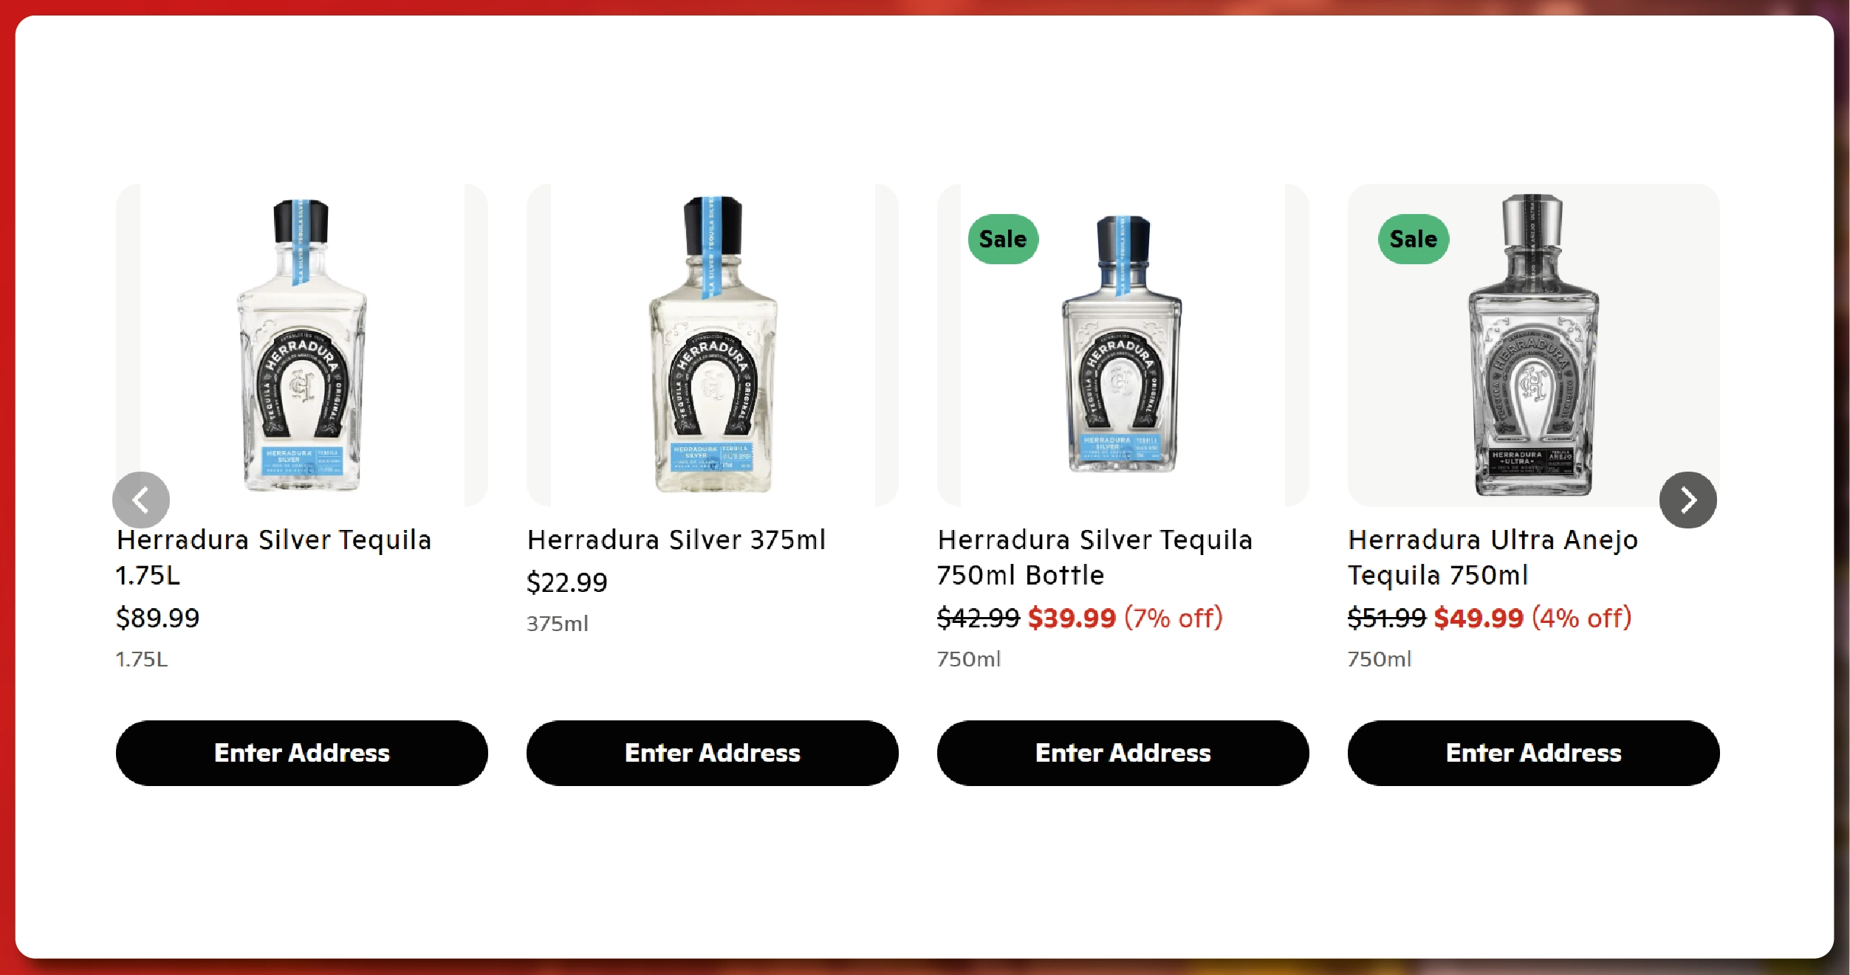Click the $49.99 sale price
1850x975 pixels.
click(1479, 618)
